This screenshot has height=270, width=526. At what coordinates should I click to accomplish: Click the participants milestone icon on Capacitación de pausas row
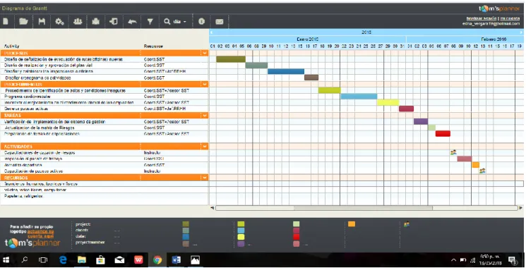(482, 171)
